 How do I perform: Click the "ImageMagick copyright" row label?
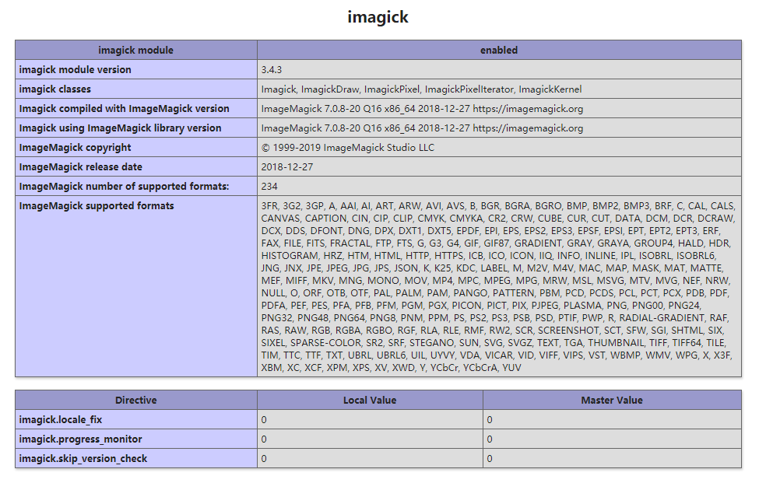click(x=76, y=147)
